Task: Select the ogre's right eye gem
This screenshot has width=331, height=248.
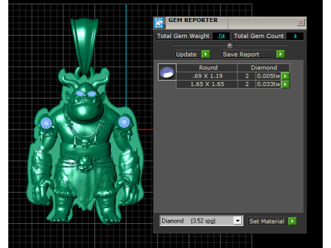Action: [92, 94]
